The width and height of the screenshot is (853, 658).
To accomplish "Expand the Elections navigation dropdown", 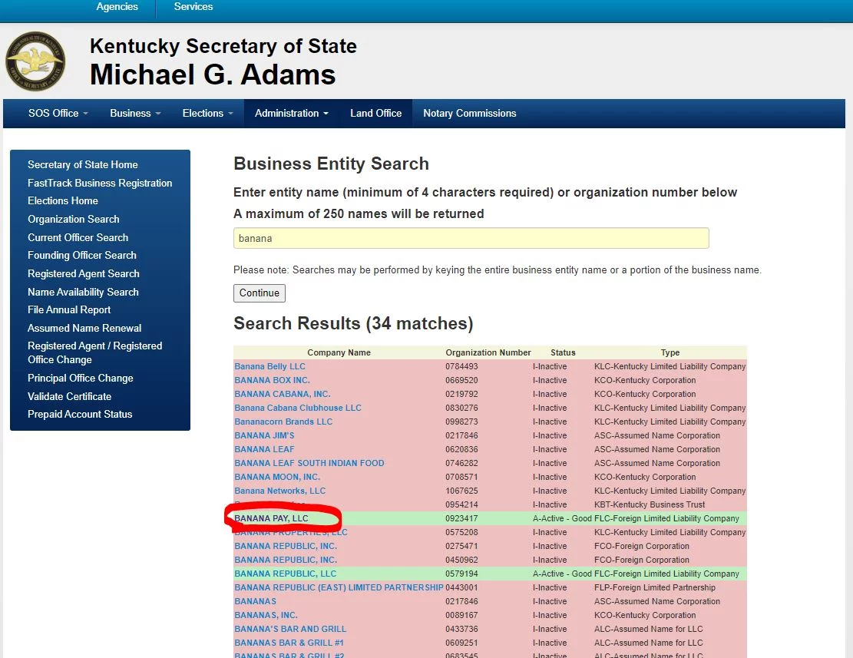I will pos(207,113).
